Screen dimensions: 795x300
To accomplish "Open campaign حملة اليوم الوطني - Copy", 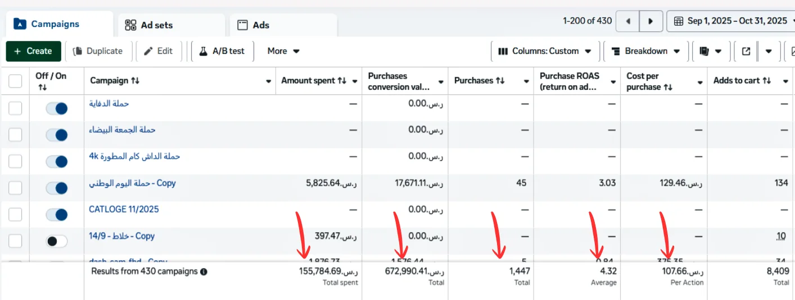I will click(x=132, y=183).
